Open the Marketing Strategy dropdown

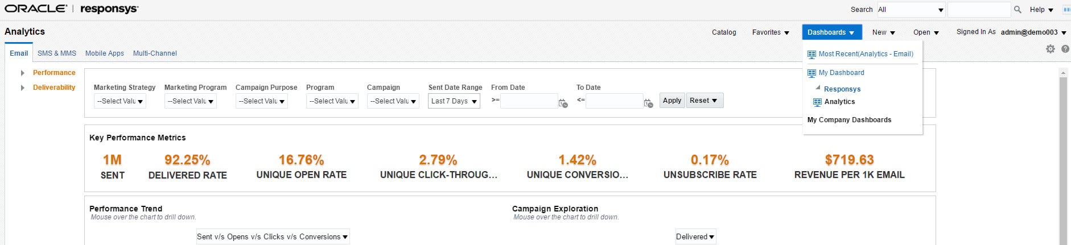pyautogui.click(x=120, y=101)
